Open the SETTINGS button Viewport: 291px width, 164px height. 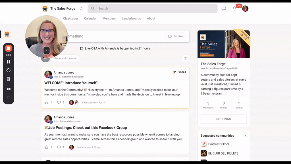[224, 119]
